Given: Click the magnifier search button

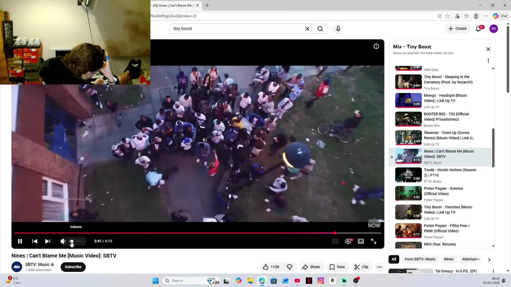Looking at the screenshot, I should click(x=320, y=29).
